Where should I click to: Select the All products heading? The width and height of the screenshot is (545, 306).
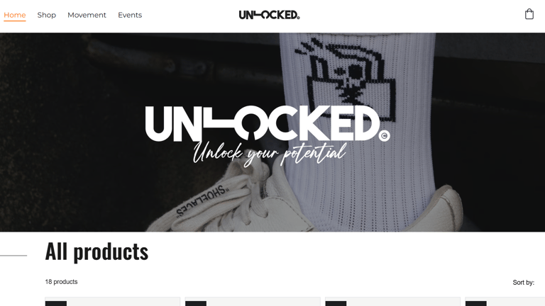click(97, 252)
